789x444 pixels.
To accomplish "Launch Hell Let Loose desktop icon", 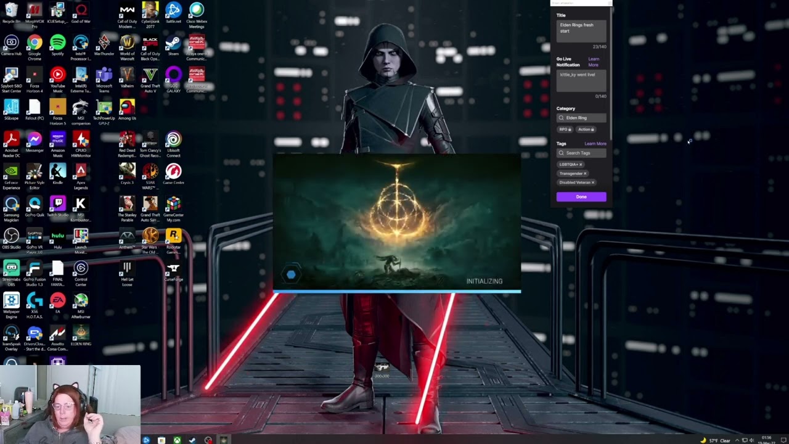I will pyautogui.click(x=127, y=273).
